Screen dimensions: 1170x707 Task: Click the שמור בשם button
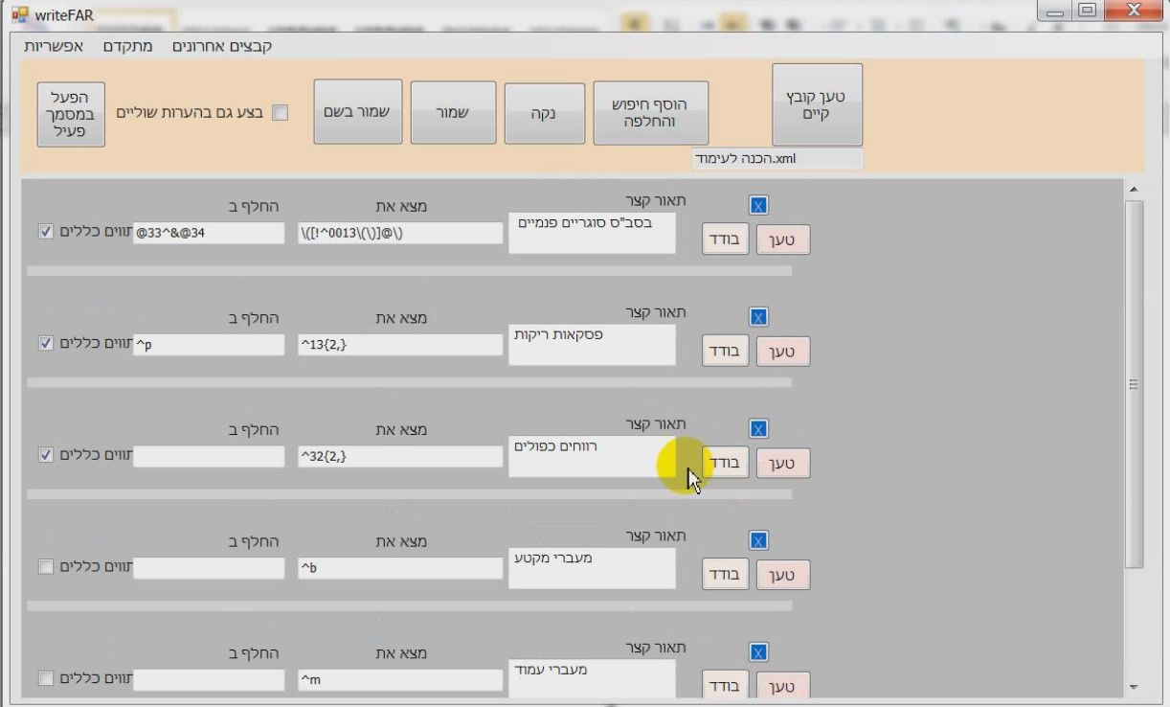tap(358, 112)
